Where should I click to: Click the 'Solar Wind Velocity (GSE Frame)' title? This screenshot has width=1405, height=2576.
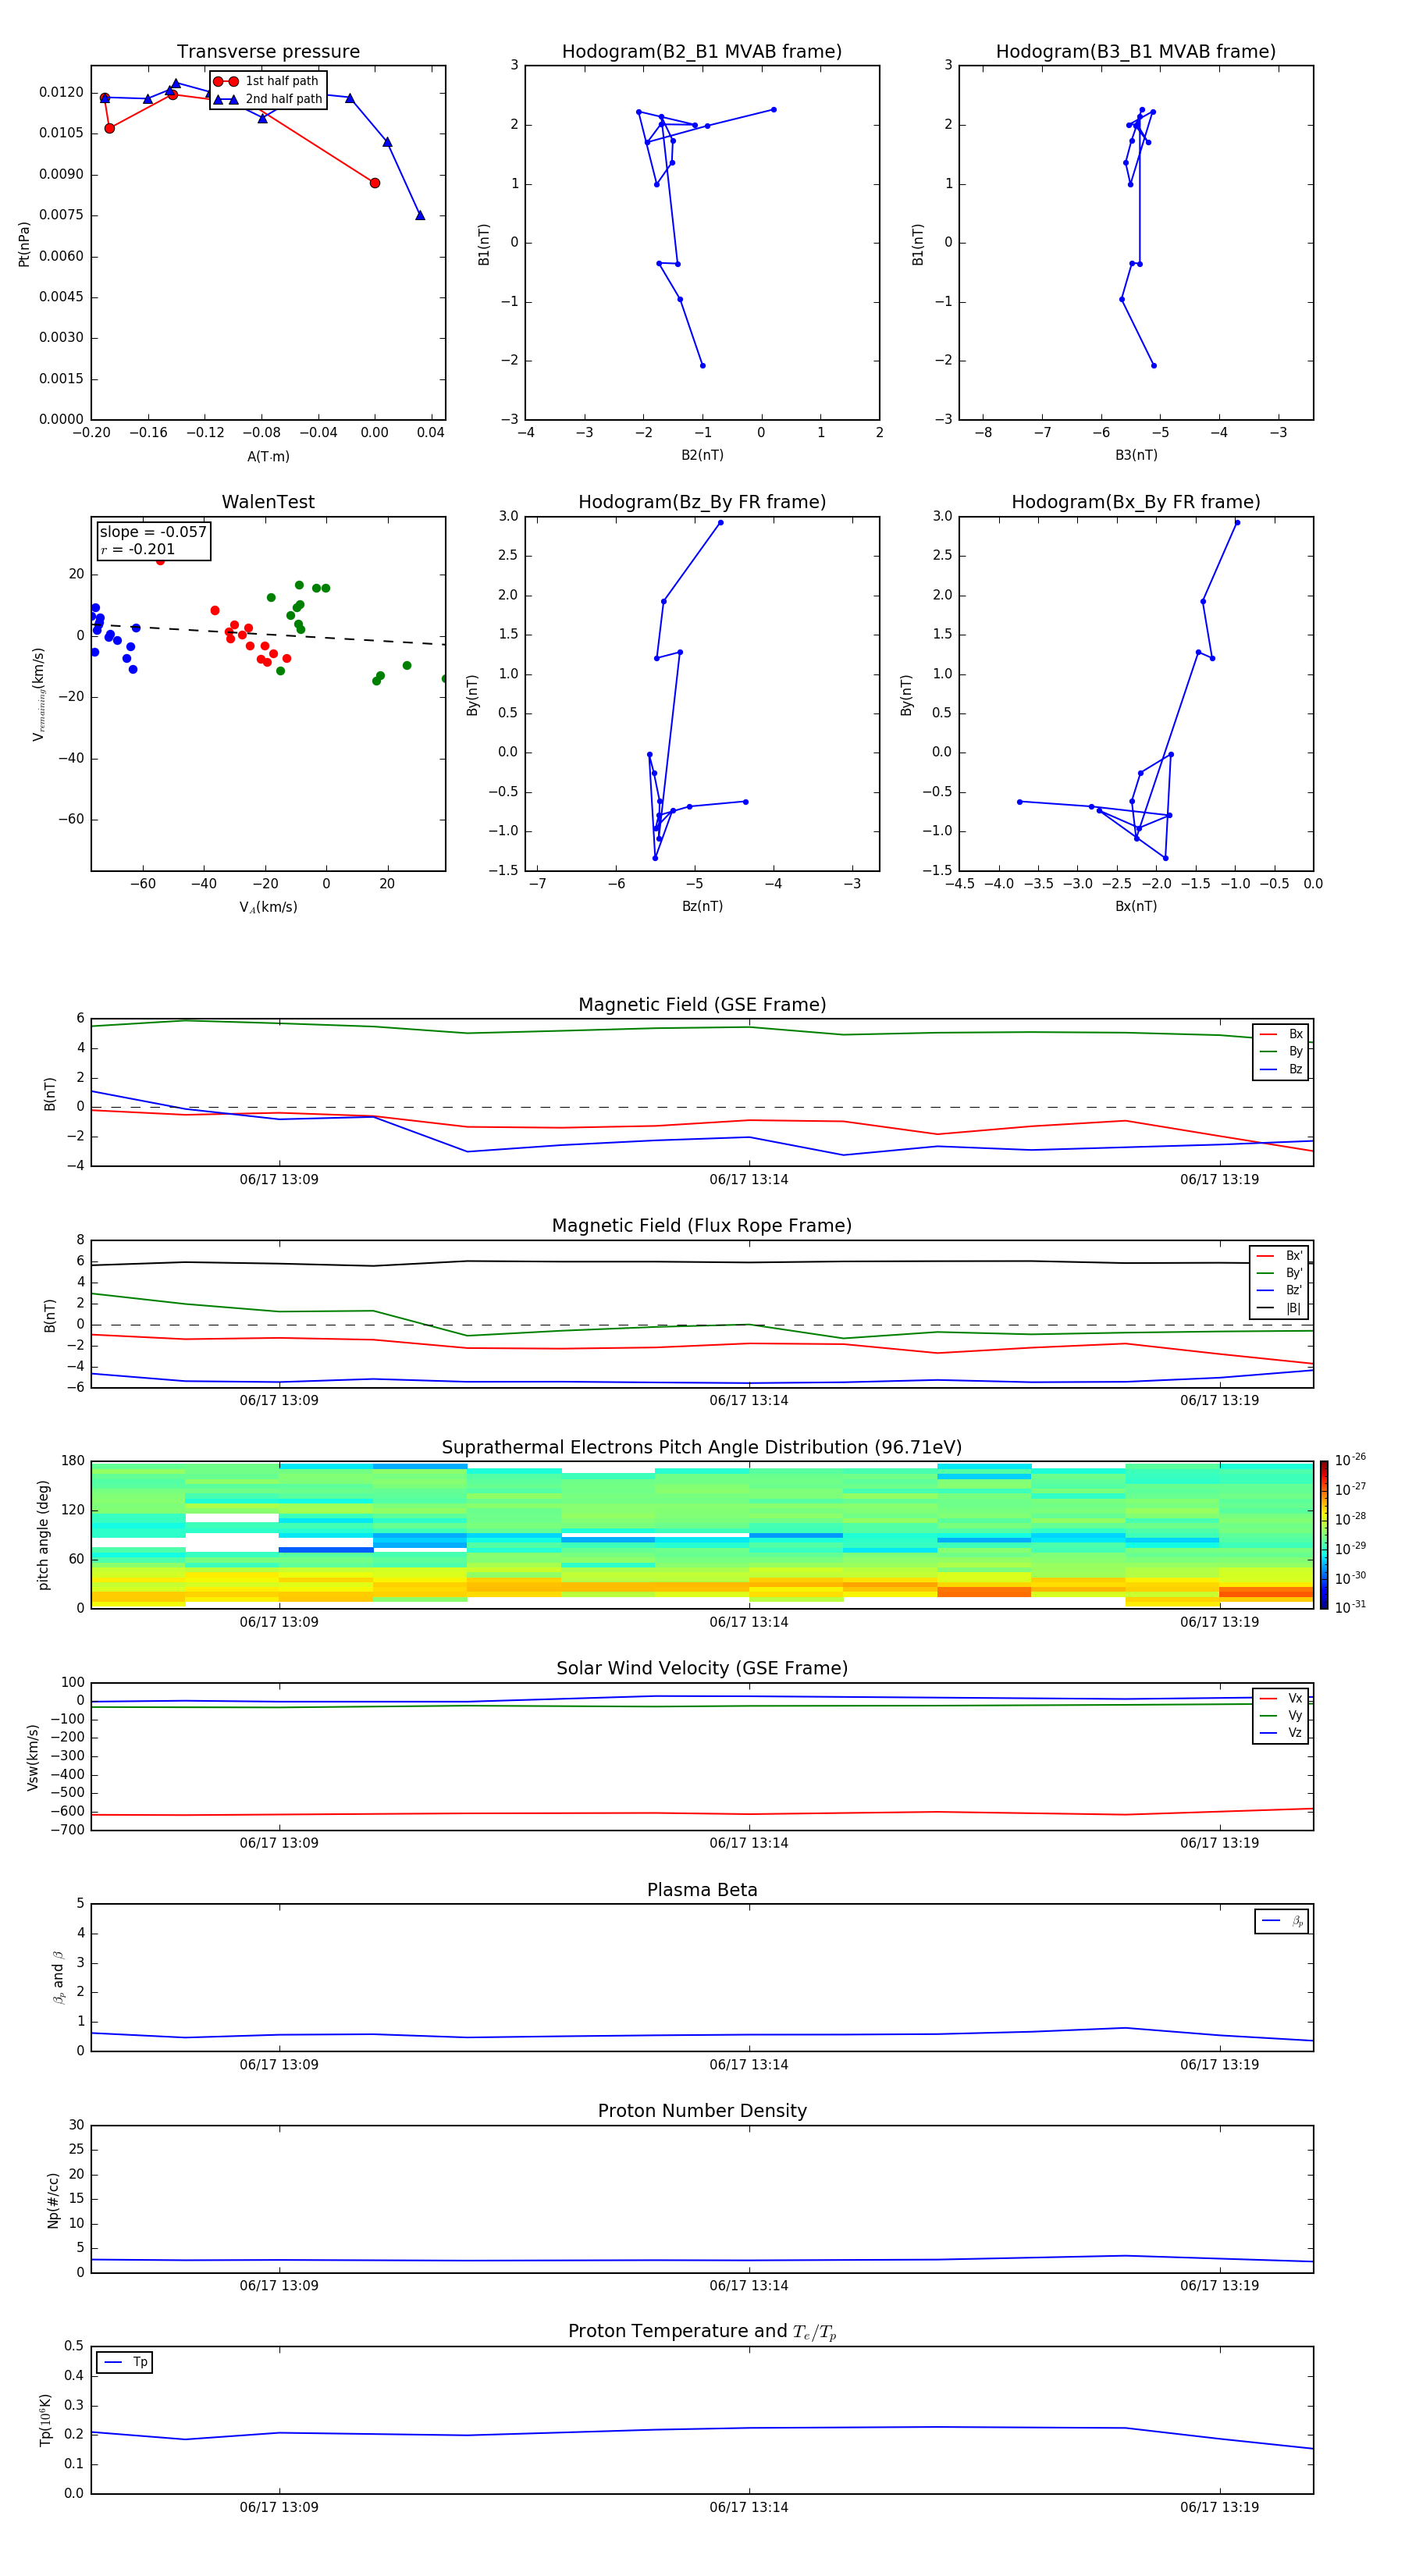click(702, 1669)
